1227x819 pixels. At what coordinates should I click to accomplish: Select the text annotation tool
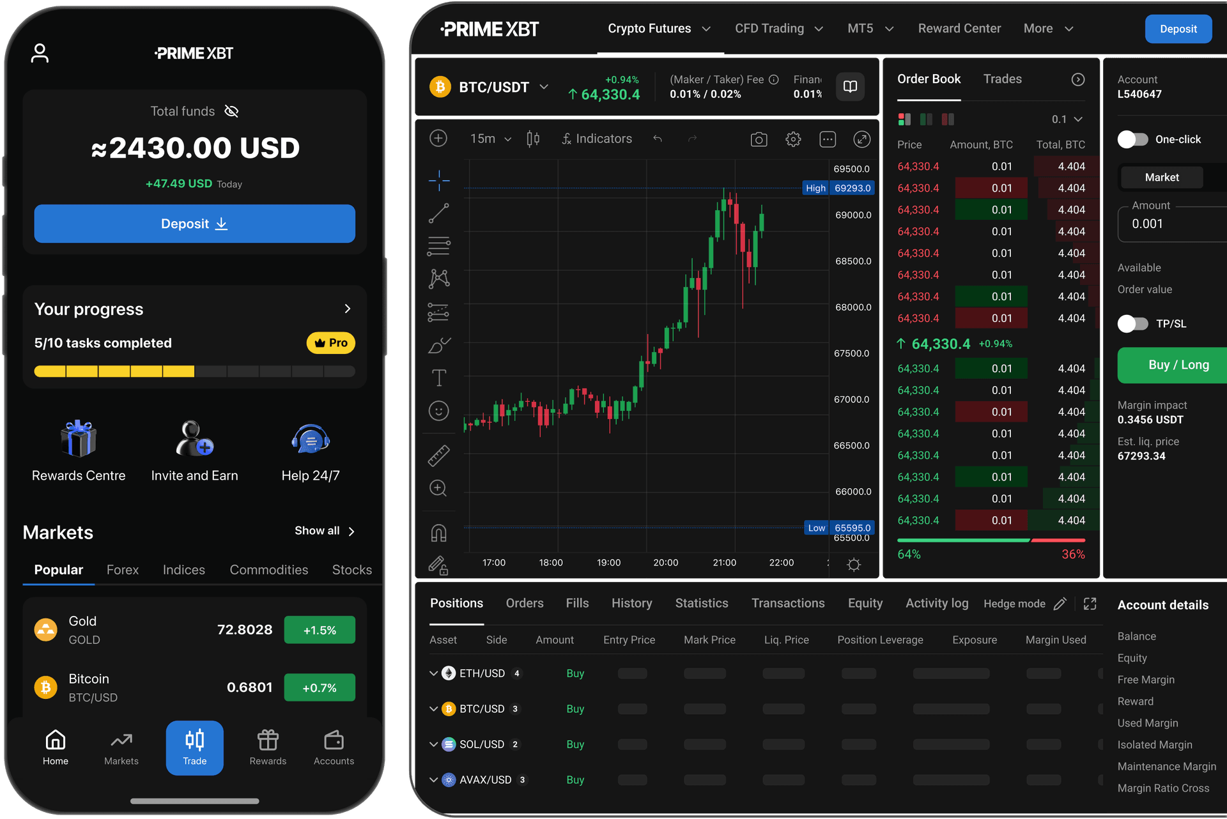point(439,378)
